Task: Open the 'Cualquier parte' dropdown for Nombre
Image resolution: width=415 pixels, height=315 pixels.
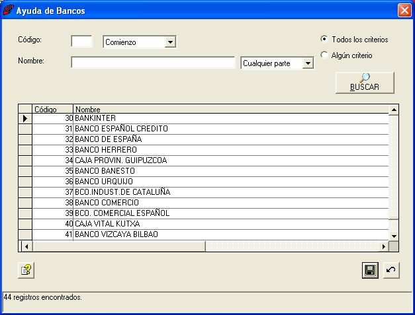Action: pyautogui.click(x=308, y=63)
